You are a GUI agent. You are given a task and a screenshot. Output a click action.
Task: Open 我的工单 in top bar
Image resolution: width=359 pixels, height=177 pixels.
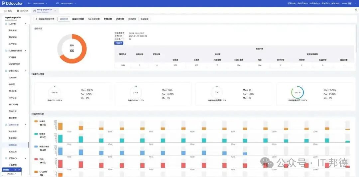click(302, 3)
